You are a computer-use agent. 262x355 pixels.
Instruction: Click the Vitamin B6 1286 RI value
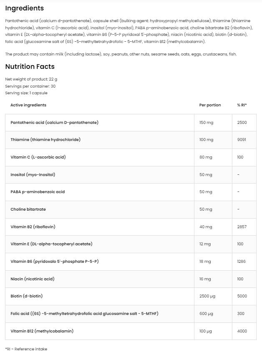(242, 262)
